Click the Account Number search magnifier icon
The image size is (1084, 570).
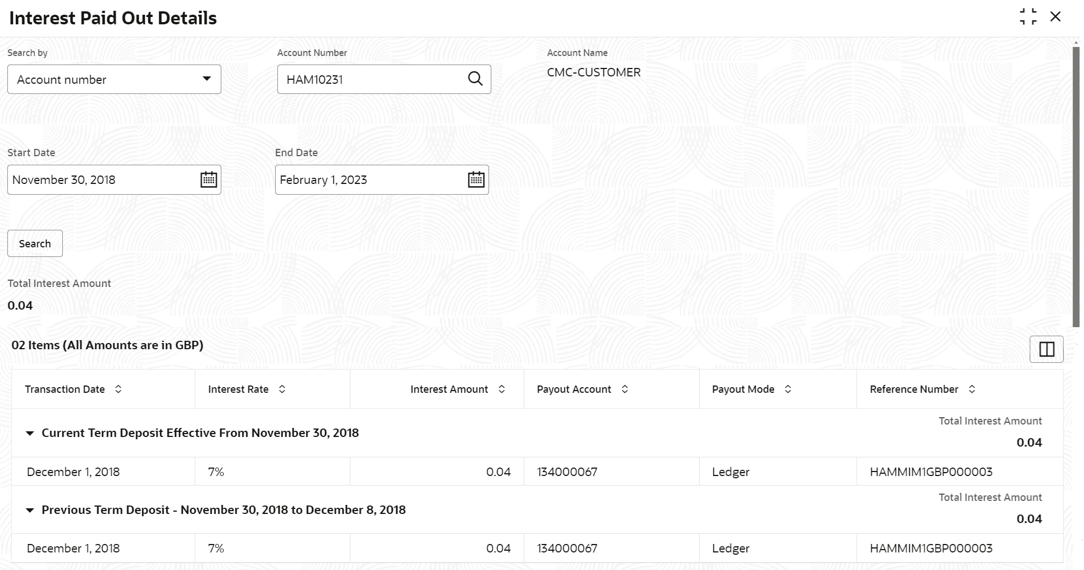[475, 79]
